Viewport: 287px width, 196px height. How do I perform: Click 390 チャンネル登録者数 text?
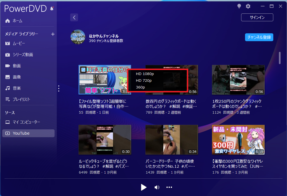106,41
